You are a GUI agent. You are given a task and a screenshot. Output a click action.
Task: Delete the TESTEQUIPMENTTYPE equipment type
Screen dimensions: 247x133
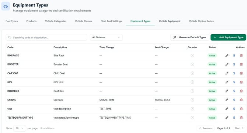click(x=241, y=118)
